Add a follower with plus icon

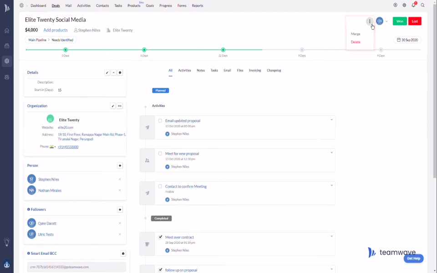120,210
